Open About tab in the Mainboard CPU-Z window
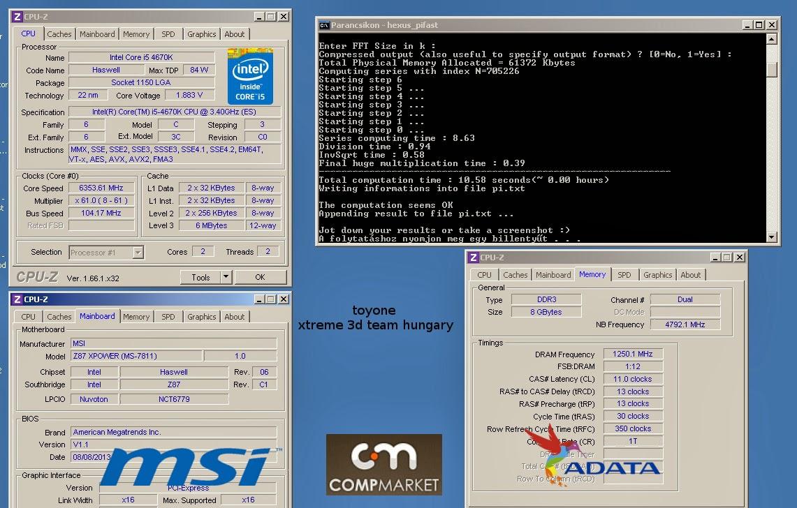This screenshot has height=508, width=797. (234, 317)
